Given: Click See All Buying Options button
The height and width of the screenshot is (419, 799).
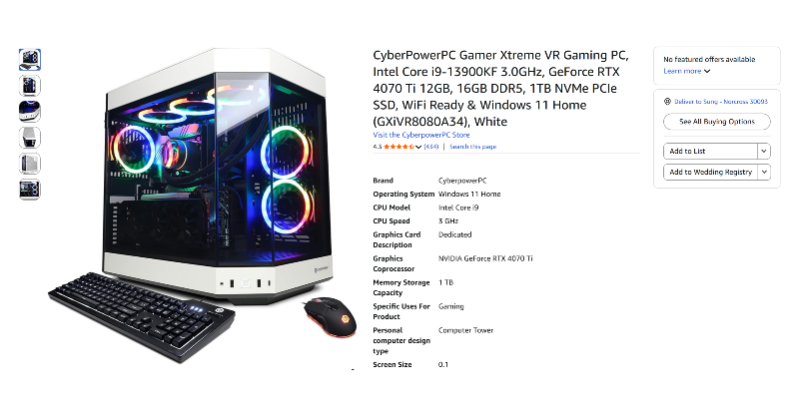Looking at the screenshot, I should pyautogui.click(x=716, y=122).
